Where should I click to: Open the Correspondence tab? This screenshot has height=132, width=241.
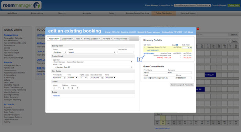pos(121,39)
